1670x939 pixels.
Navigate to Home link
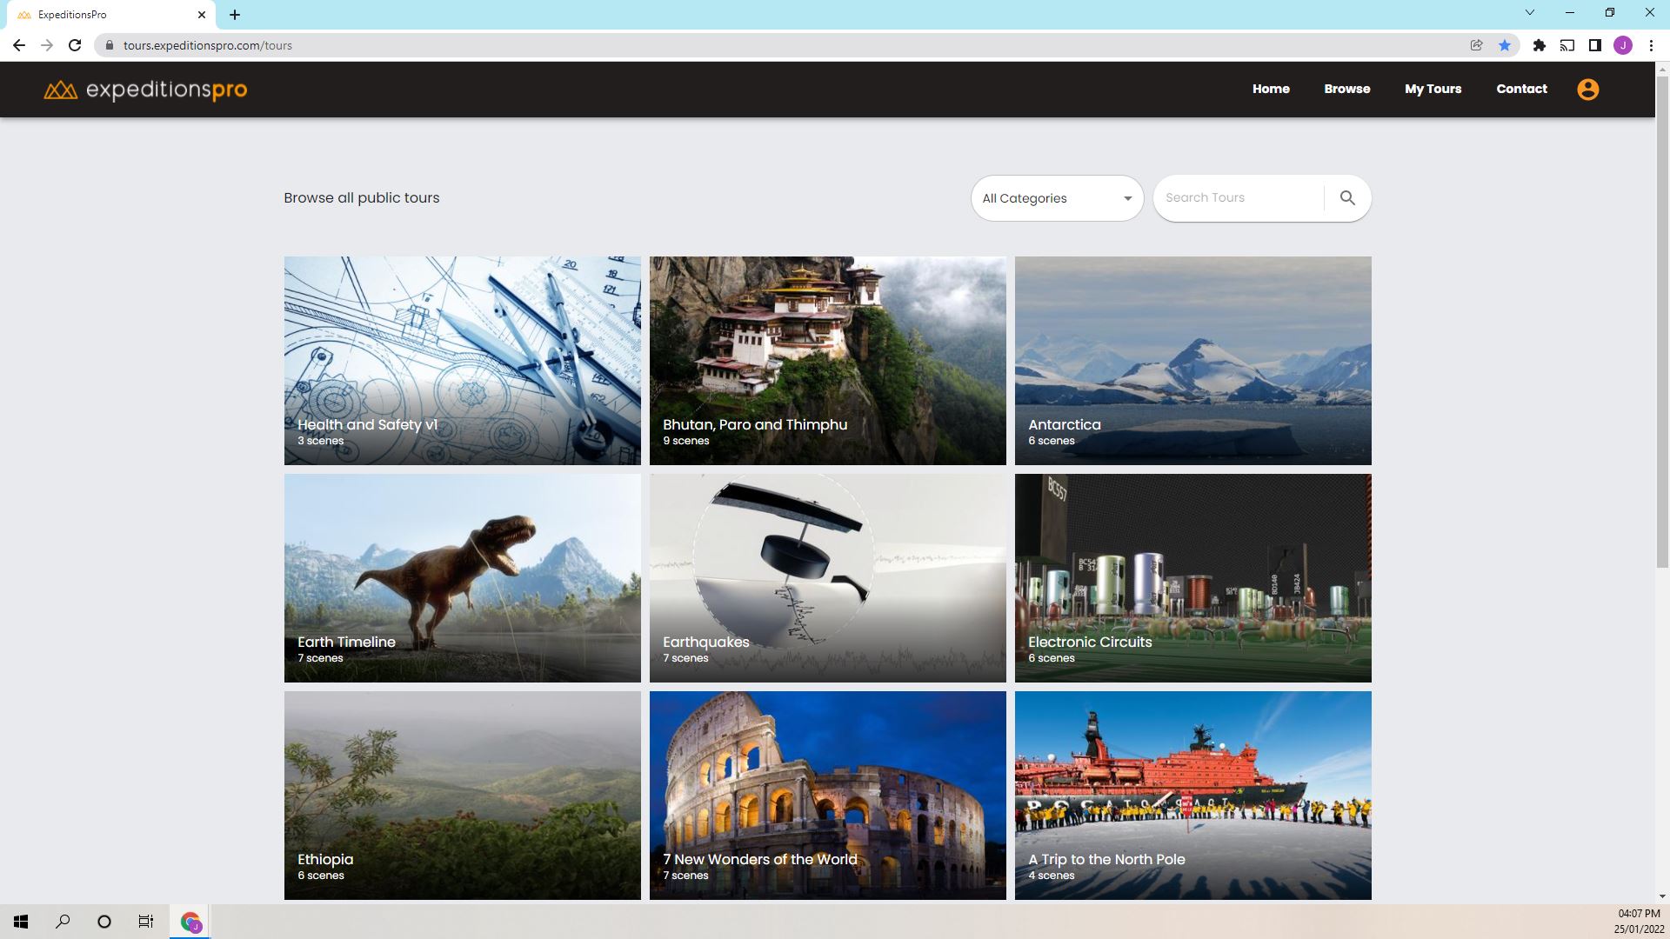(x=1271, y=89)
